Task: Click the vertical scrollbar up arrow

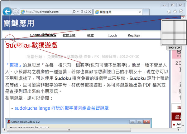Action: click(x=183, y=18)
